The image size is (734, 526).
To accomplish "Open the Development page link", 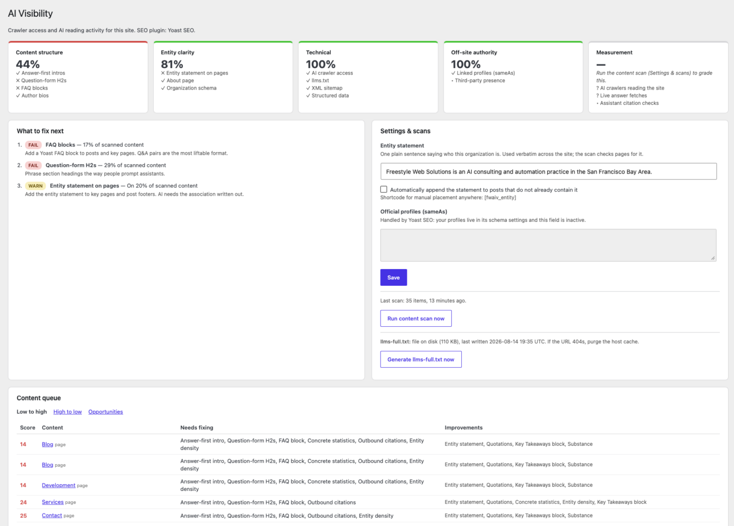I will click(59, 485).
